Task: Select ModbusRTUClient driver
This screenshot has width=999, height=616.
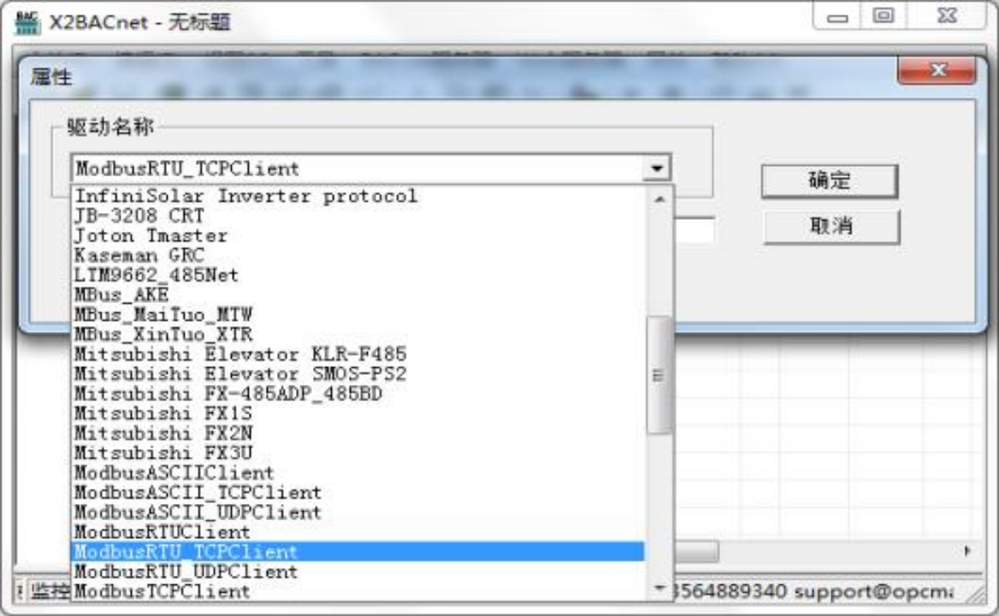Action: click(358, 532)
